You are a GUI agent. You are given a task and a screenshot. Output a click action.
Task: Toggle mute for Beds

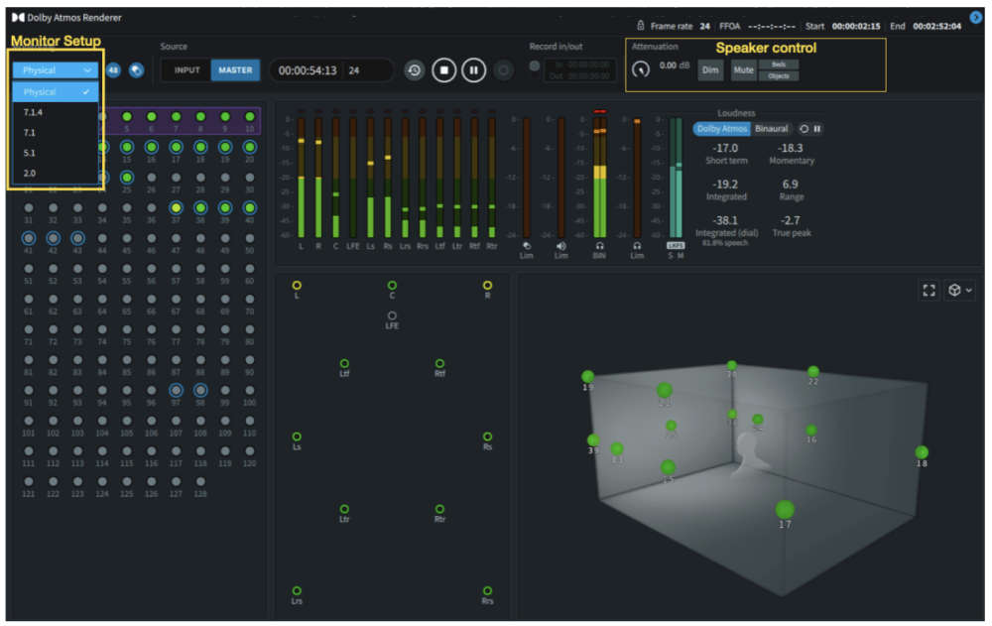tap(779, 64)
